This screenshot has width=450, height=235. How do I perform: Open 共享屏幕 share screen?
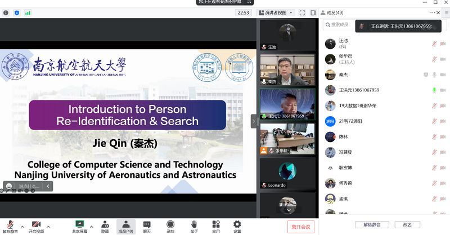pyautogui.click(x=79, y=227)
